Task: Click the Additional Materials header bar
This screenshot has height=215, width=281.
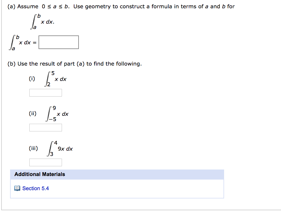Action: point(117,175)
